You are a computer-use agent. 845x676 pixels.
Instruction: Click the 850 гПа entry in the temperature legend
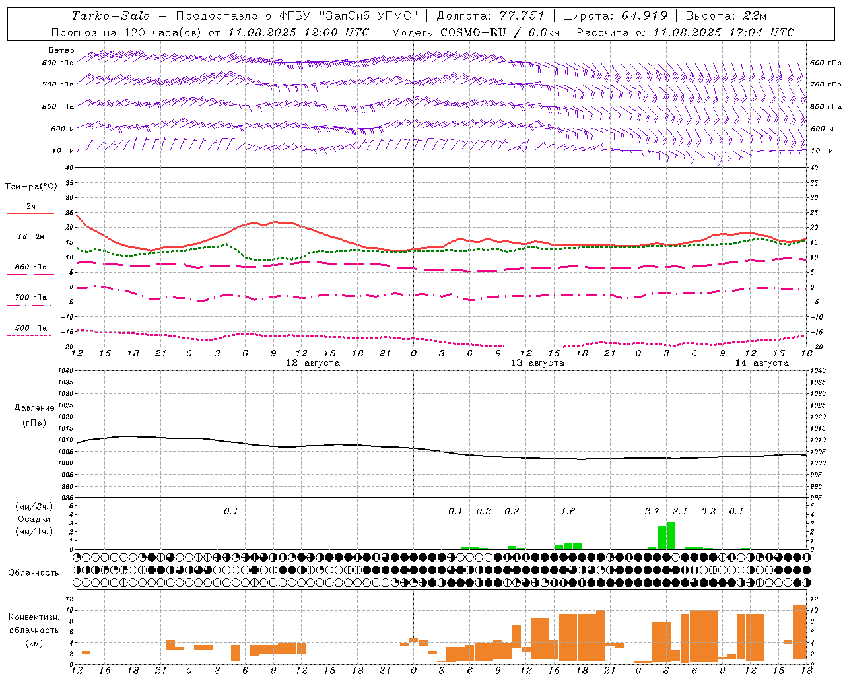pyautogui.click(x=31, y=267)
